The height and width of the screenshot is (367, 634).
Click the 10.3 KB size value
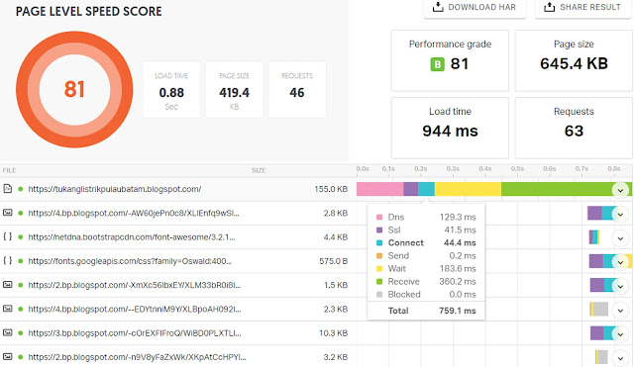tap(334, 333)
